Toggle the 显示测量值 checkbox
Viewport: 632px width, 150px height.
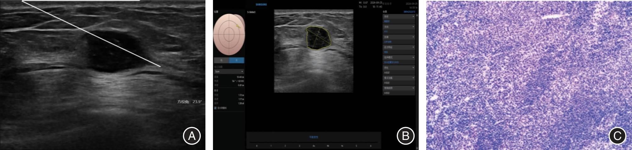215,108
